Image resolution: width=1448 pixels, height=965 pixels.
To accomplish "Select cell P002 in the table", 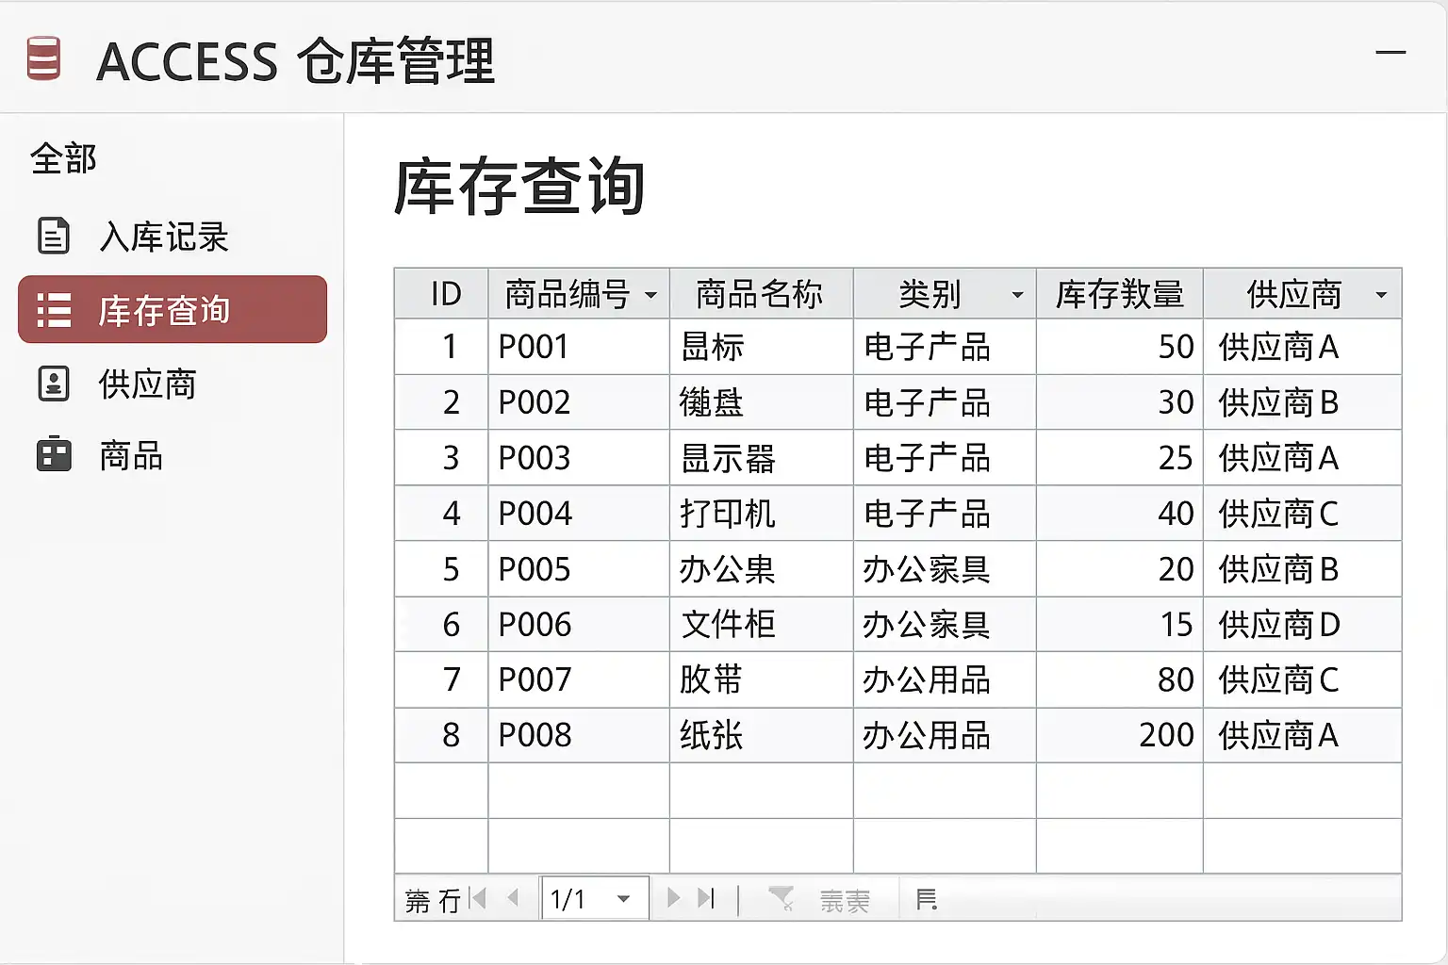I will [x=579, y=402].
